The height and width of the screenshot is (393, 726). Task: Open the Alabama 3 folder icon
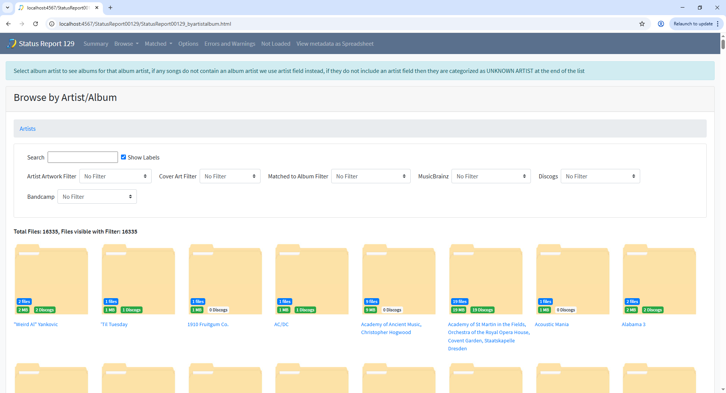(659, 279)
